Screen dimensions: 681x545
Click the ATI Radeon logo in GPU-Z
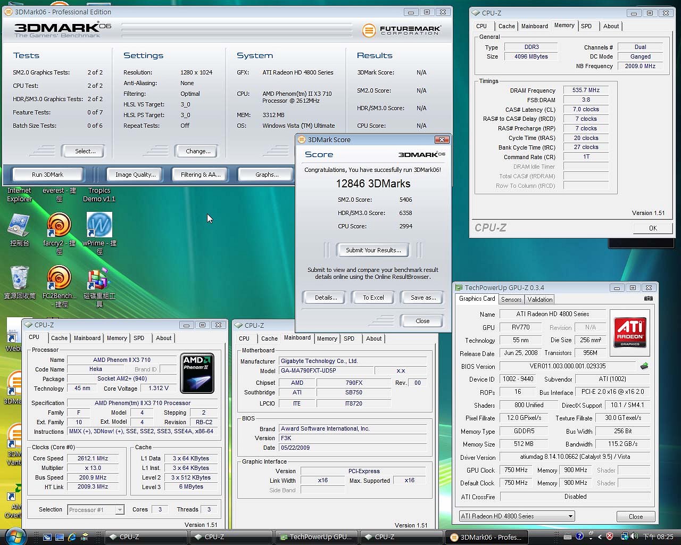(x=630, y=333)
